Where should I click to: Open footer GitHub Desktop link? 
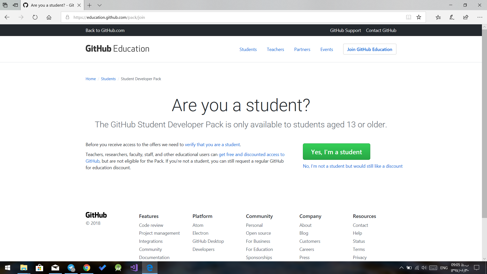tap(208, 241)
